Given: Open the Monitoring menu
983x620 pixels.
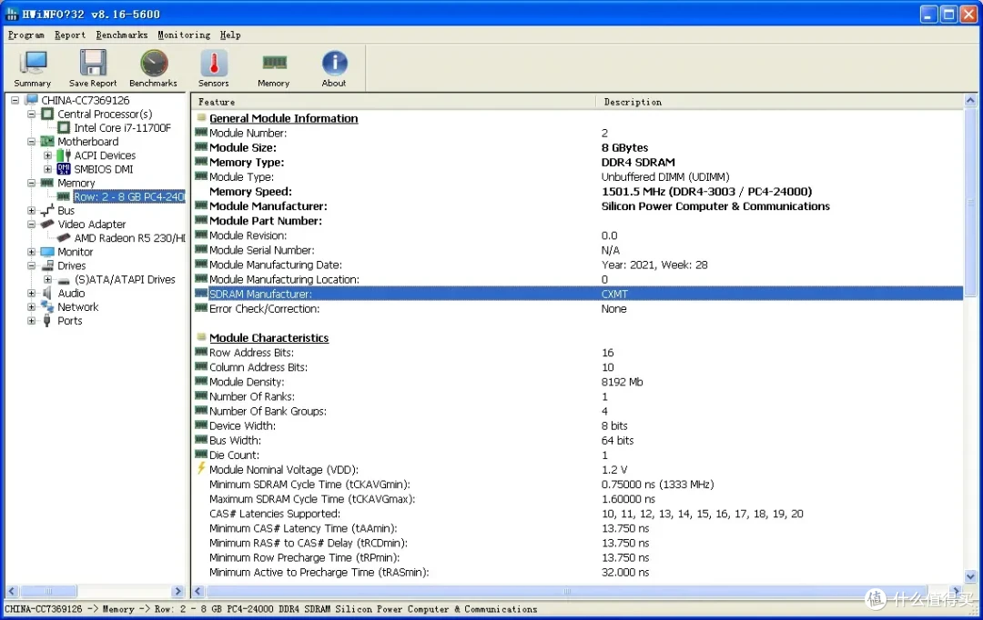Looking at the screenshot, I should click(184, 35).
